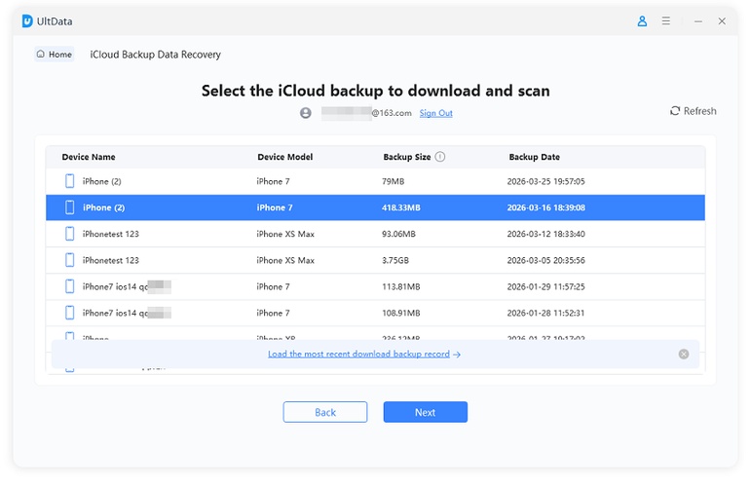Click the phone icon in the 108.91MB row
This screenshot has width=751, height=487.
[69, 313]
